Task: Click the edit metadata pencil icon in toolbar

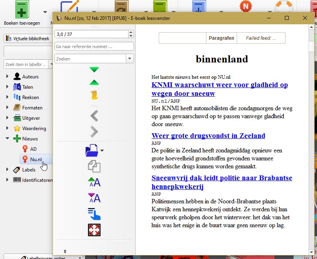Action: [70, 6]
